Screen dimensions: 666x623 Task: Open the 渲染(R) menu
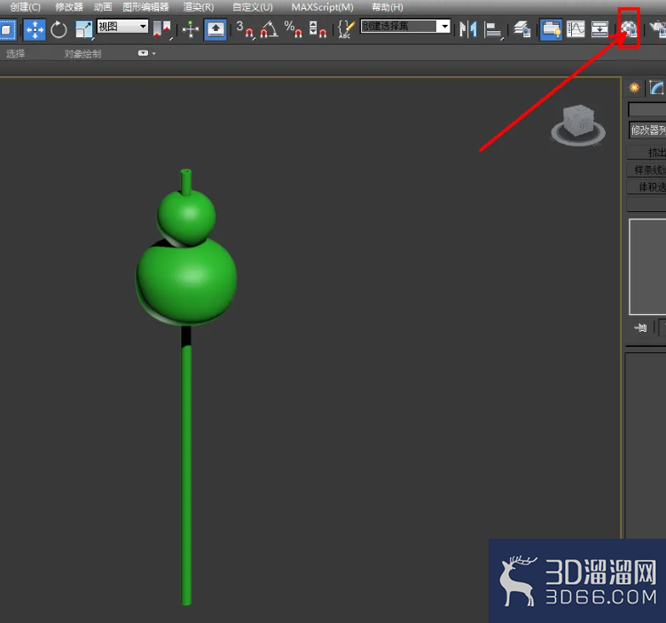click(199, 7)
